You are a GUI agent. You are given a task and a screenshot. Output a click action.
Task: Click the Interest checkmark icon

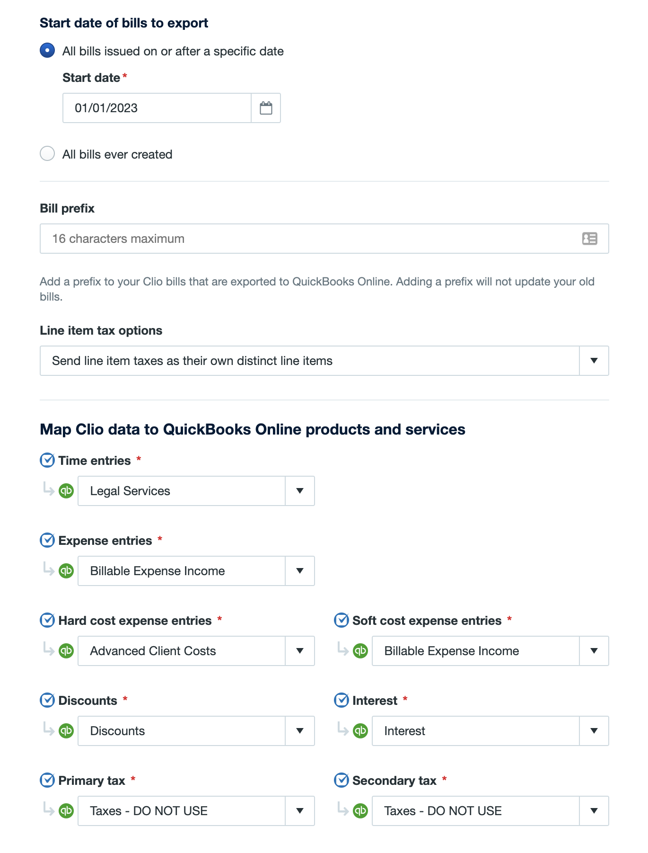pos(342,700)
